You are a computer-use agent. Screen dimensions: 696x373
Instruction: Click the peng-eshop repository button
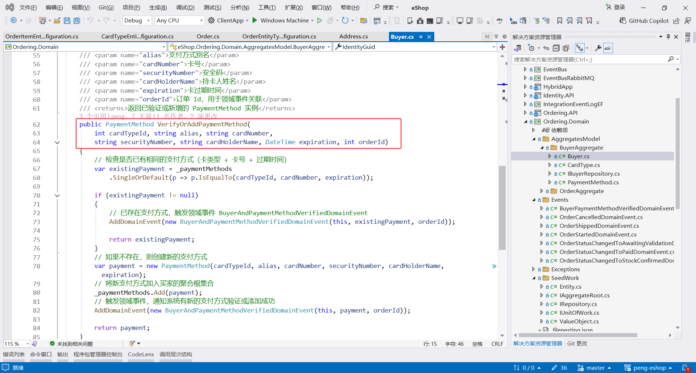[648, 368]
